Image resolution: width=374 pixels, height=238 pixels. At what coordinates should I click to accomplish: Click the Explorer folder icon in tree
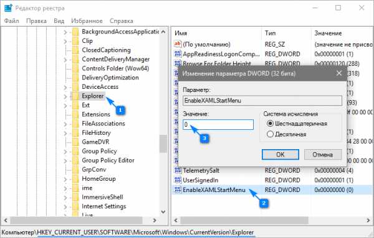(x=75, y=96)
